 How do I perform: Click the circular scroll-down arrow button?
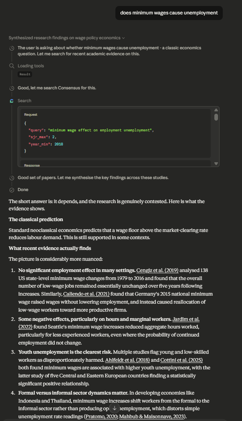pyautogui.click(x=115, y=407)
